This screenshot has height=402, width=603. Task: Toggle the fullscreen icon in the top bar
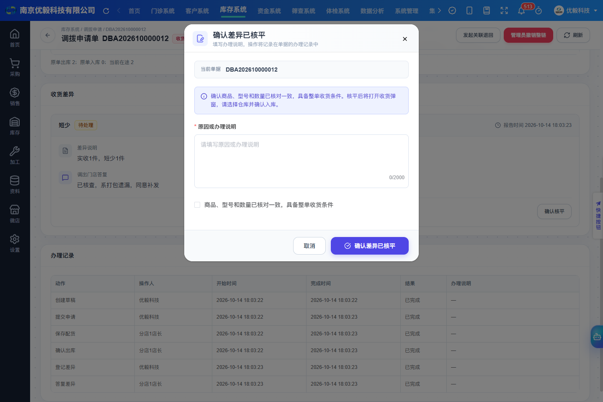[504, 11]
